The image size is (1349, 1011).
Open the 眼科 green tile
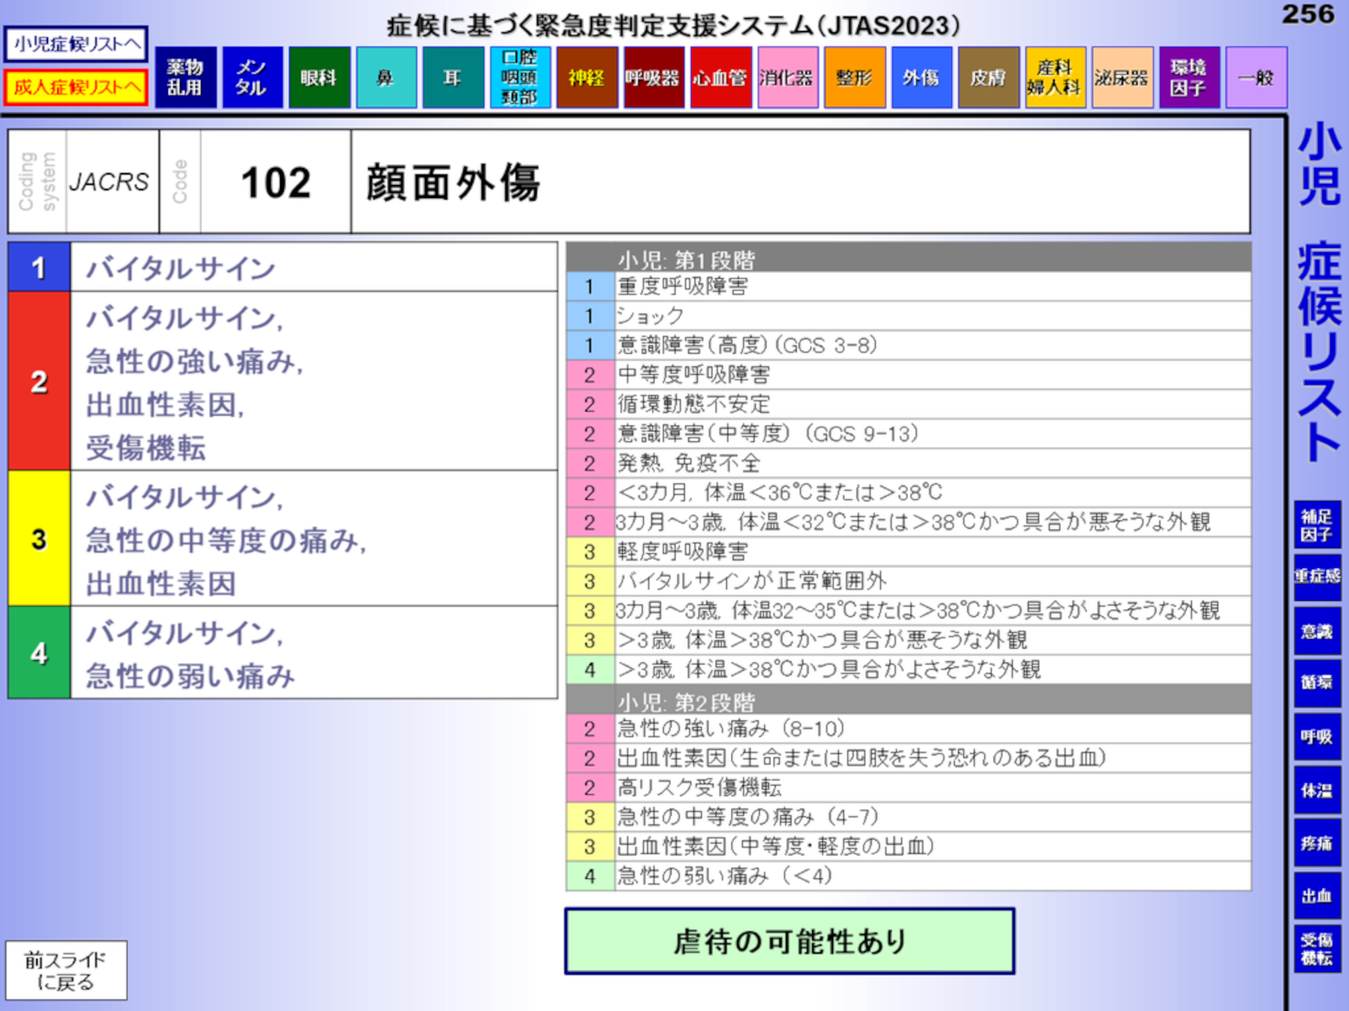(319, 78)
